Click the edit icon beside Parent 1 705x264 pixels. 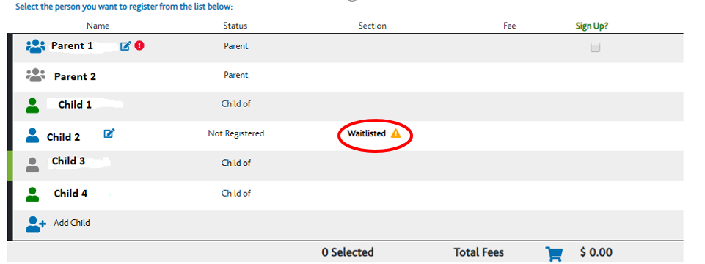pos(125,46)
